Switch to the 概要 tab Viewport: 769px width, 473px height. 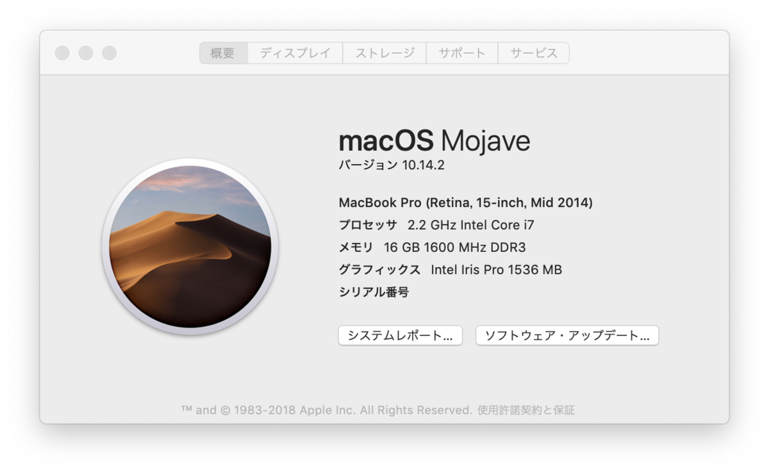click(224, 53)
